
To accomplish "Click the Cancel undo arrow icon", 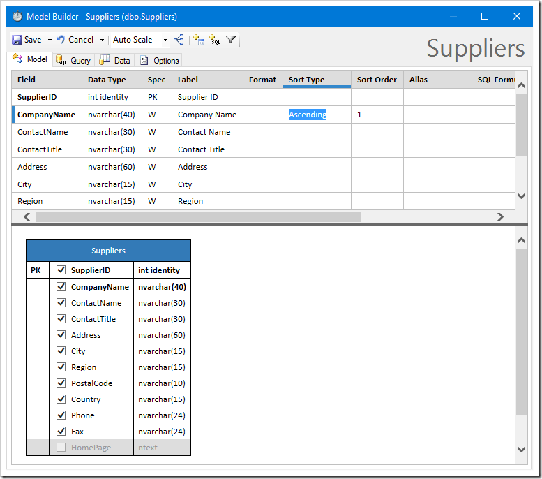I will coord(61,40).
